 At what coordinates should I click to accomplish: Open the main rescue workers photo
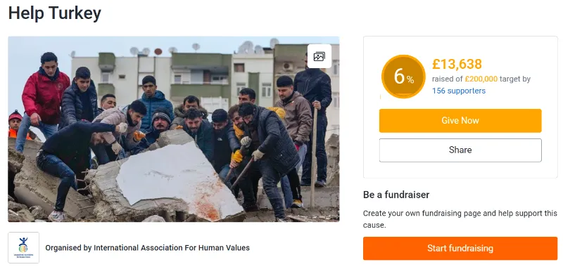pos(174,129)
